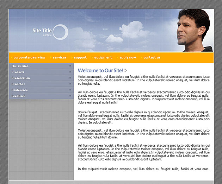Click the Welcome to Our Site! heading
The height and width of the screenshot is (184, 222).
pyautogui.click(x=100, y=70)
